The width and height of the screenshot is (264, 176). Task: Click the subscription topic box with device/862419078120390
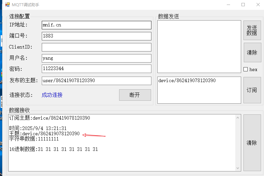pyautogui.click(x=199, y=90)
